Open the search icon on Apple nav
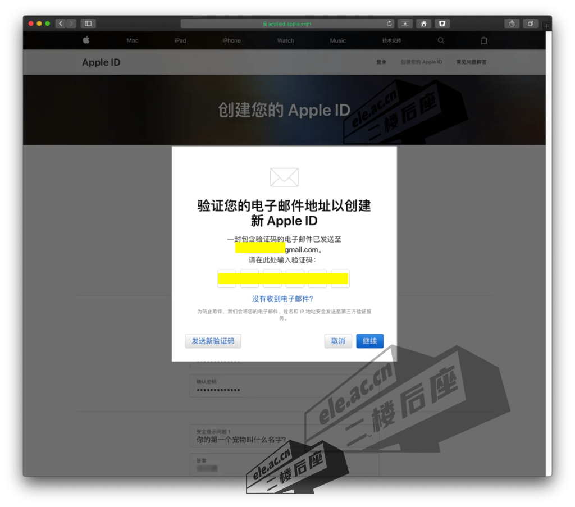Screen dimensions: 575x507 (x=441, y=40)
